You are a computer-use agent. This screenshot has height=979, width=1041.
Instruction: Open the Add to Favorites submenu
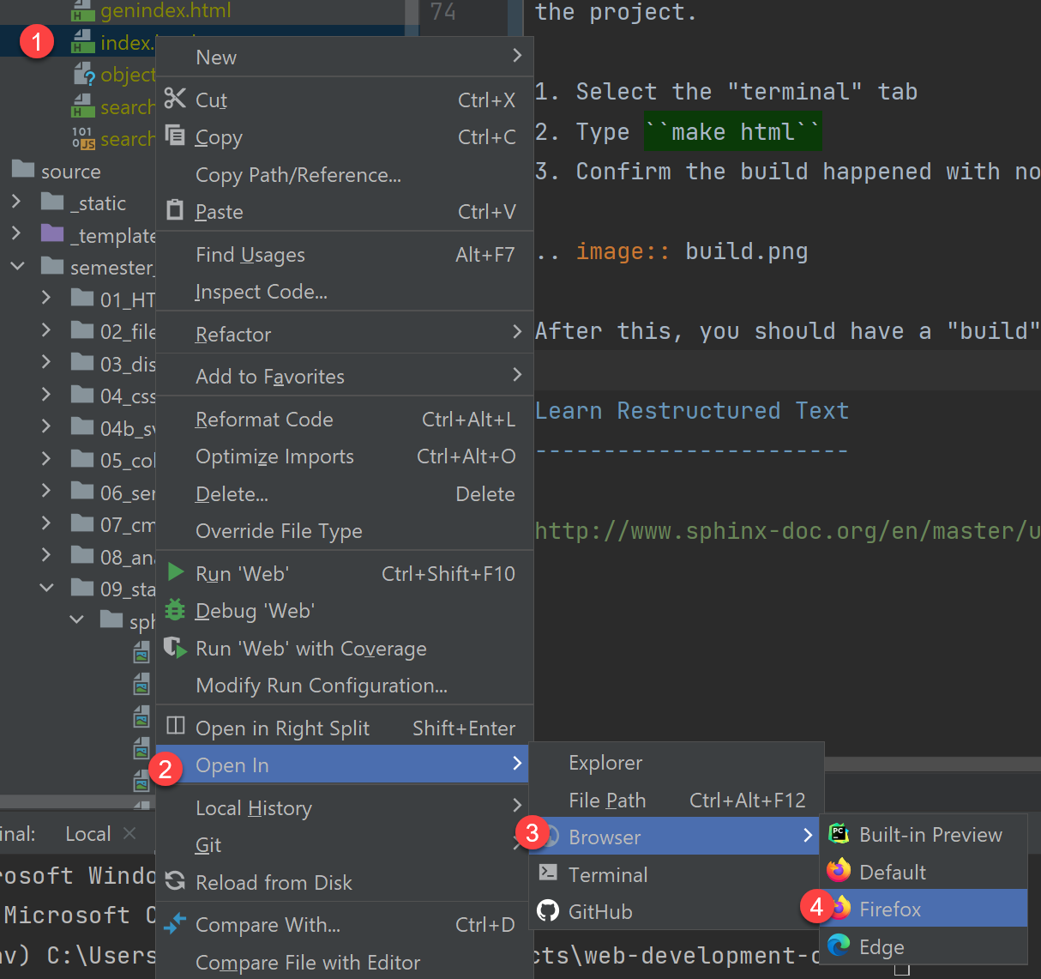344,376
